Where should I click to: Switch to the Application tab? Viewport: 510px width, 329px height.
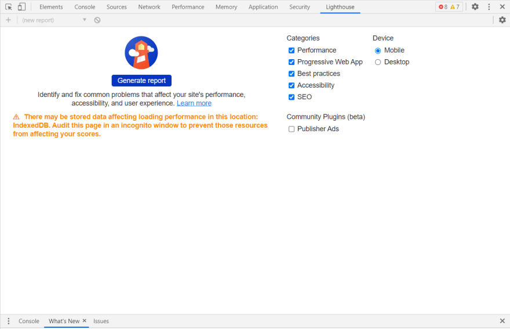pyautogui.click(x=263, y=7)
